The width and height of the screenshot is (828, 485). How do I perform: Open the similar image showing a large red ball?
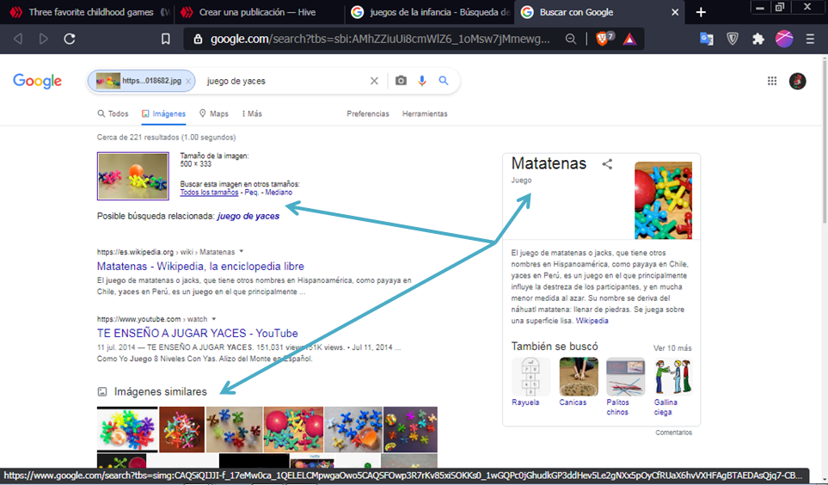pyautogui.click(x=293, y=429)
